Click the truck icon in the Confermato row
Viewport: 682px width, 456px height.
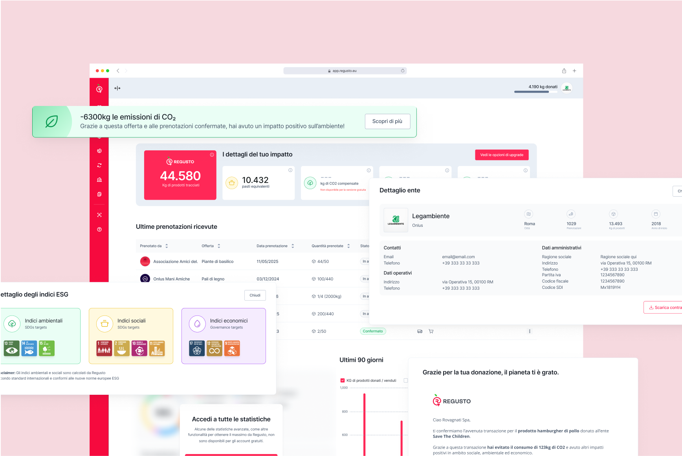(x=420, y=331)
